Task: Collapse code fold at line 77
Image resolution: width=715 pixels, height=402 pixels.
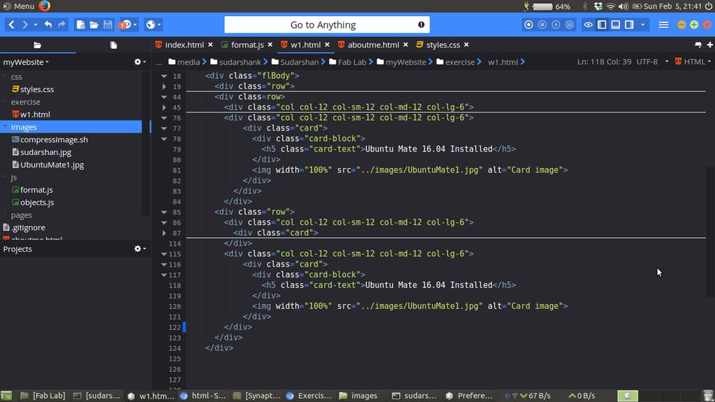Action: [x=163, y=128]
